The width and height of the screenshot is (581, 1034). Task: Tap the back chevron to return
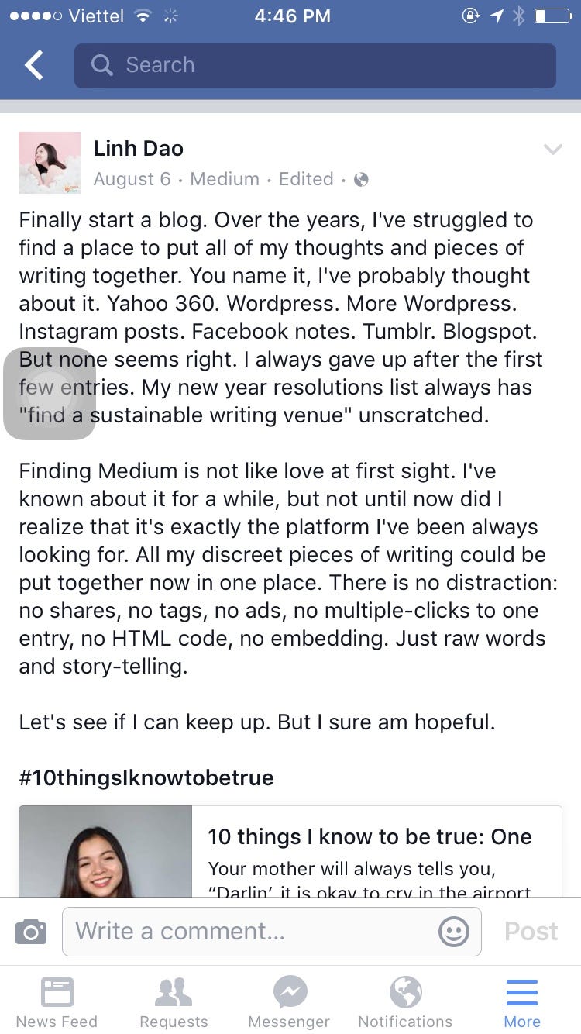[x=32, y=65]
